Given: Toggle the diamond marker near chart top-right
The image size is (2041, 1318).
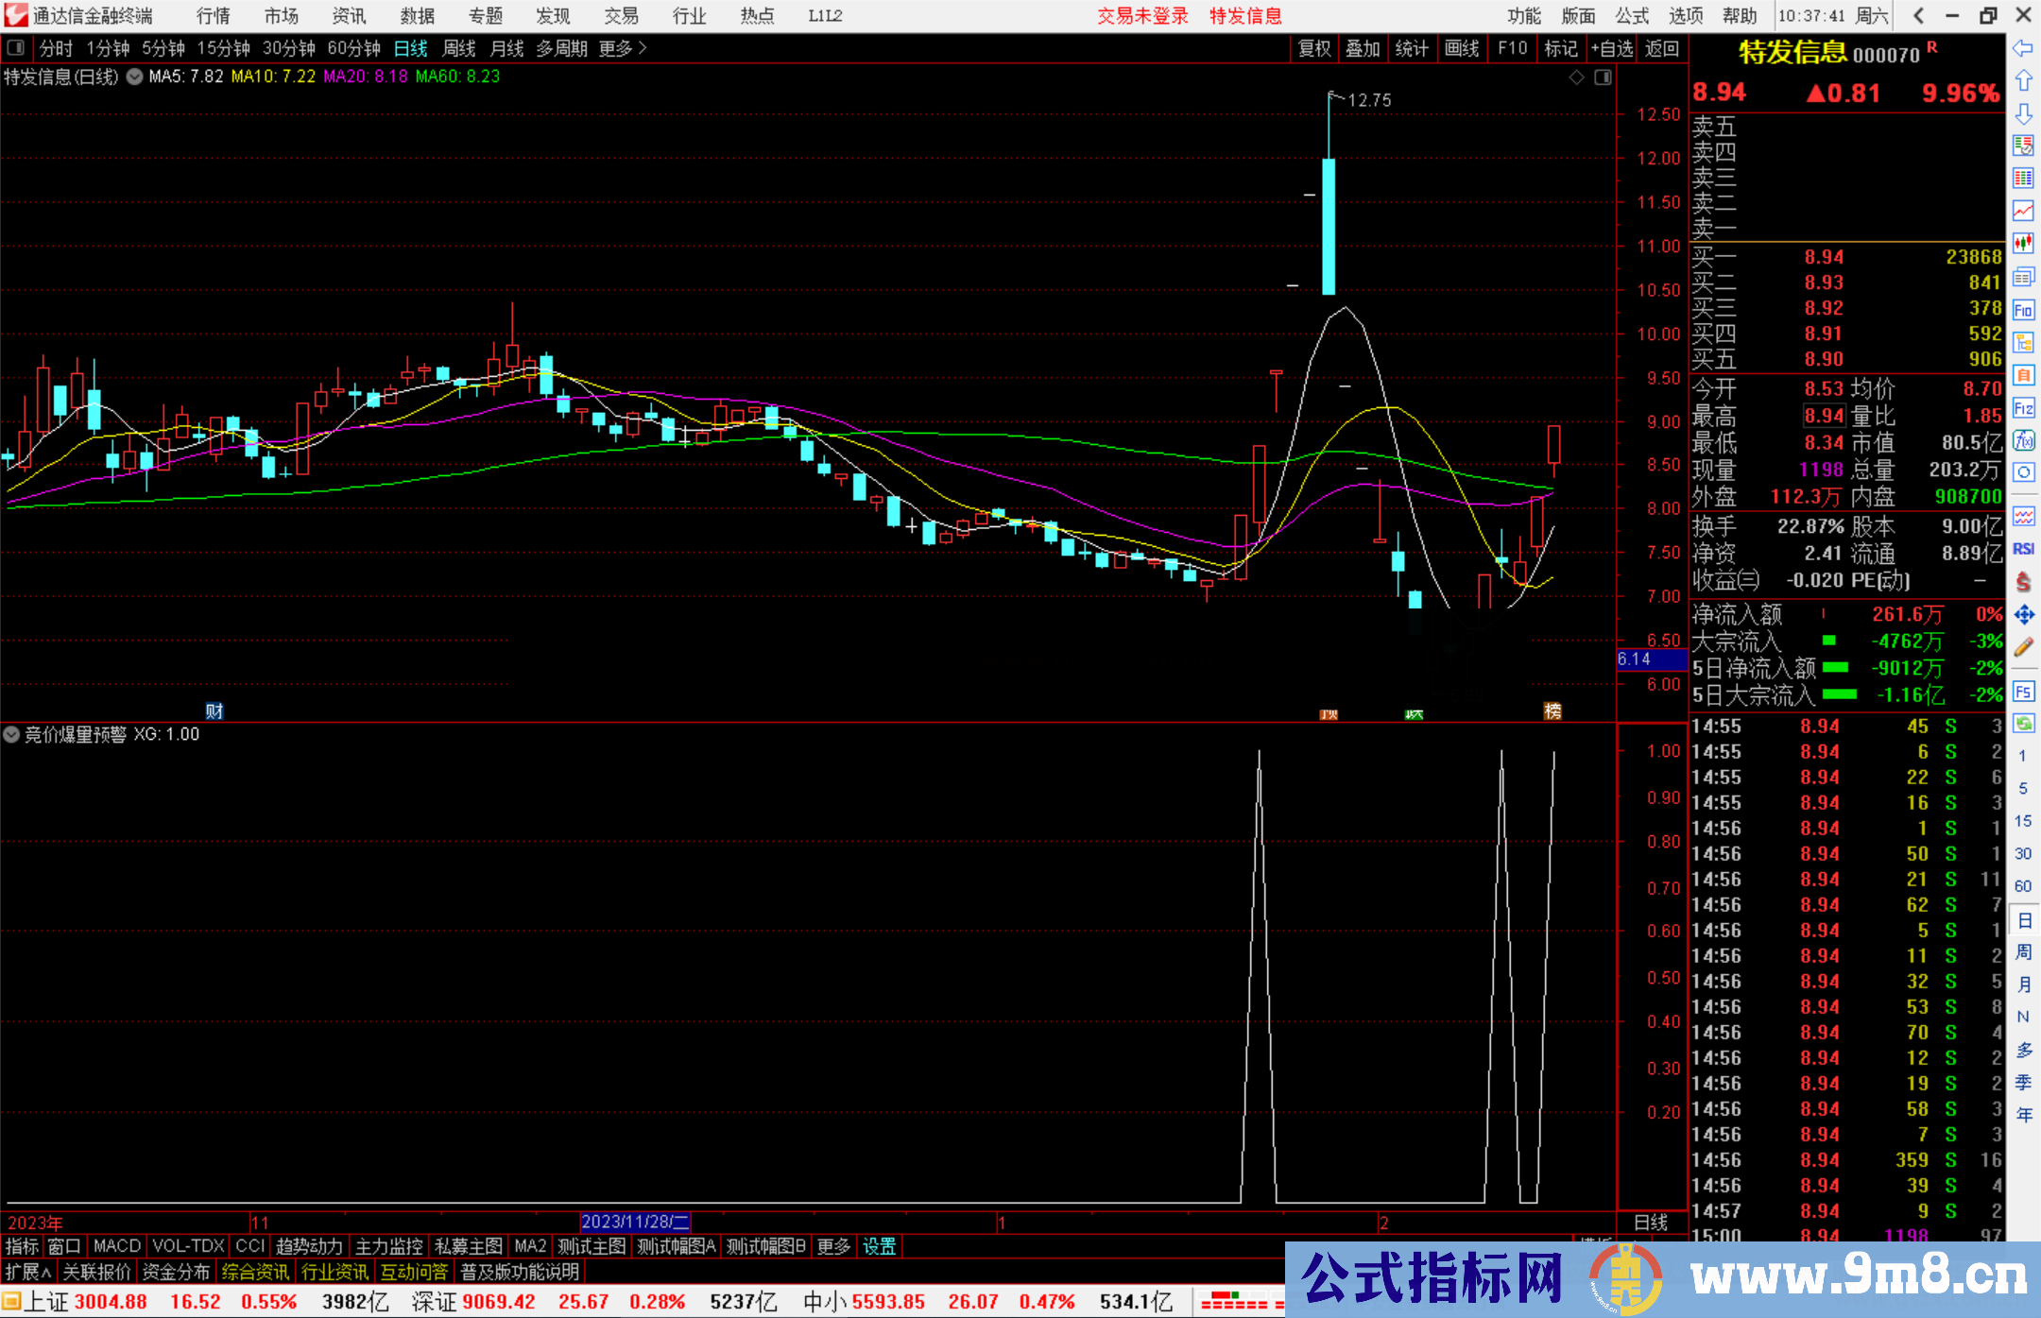Looking at the screenshot, I should [1576, 77].
